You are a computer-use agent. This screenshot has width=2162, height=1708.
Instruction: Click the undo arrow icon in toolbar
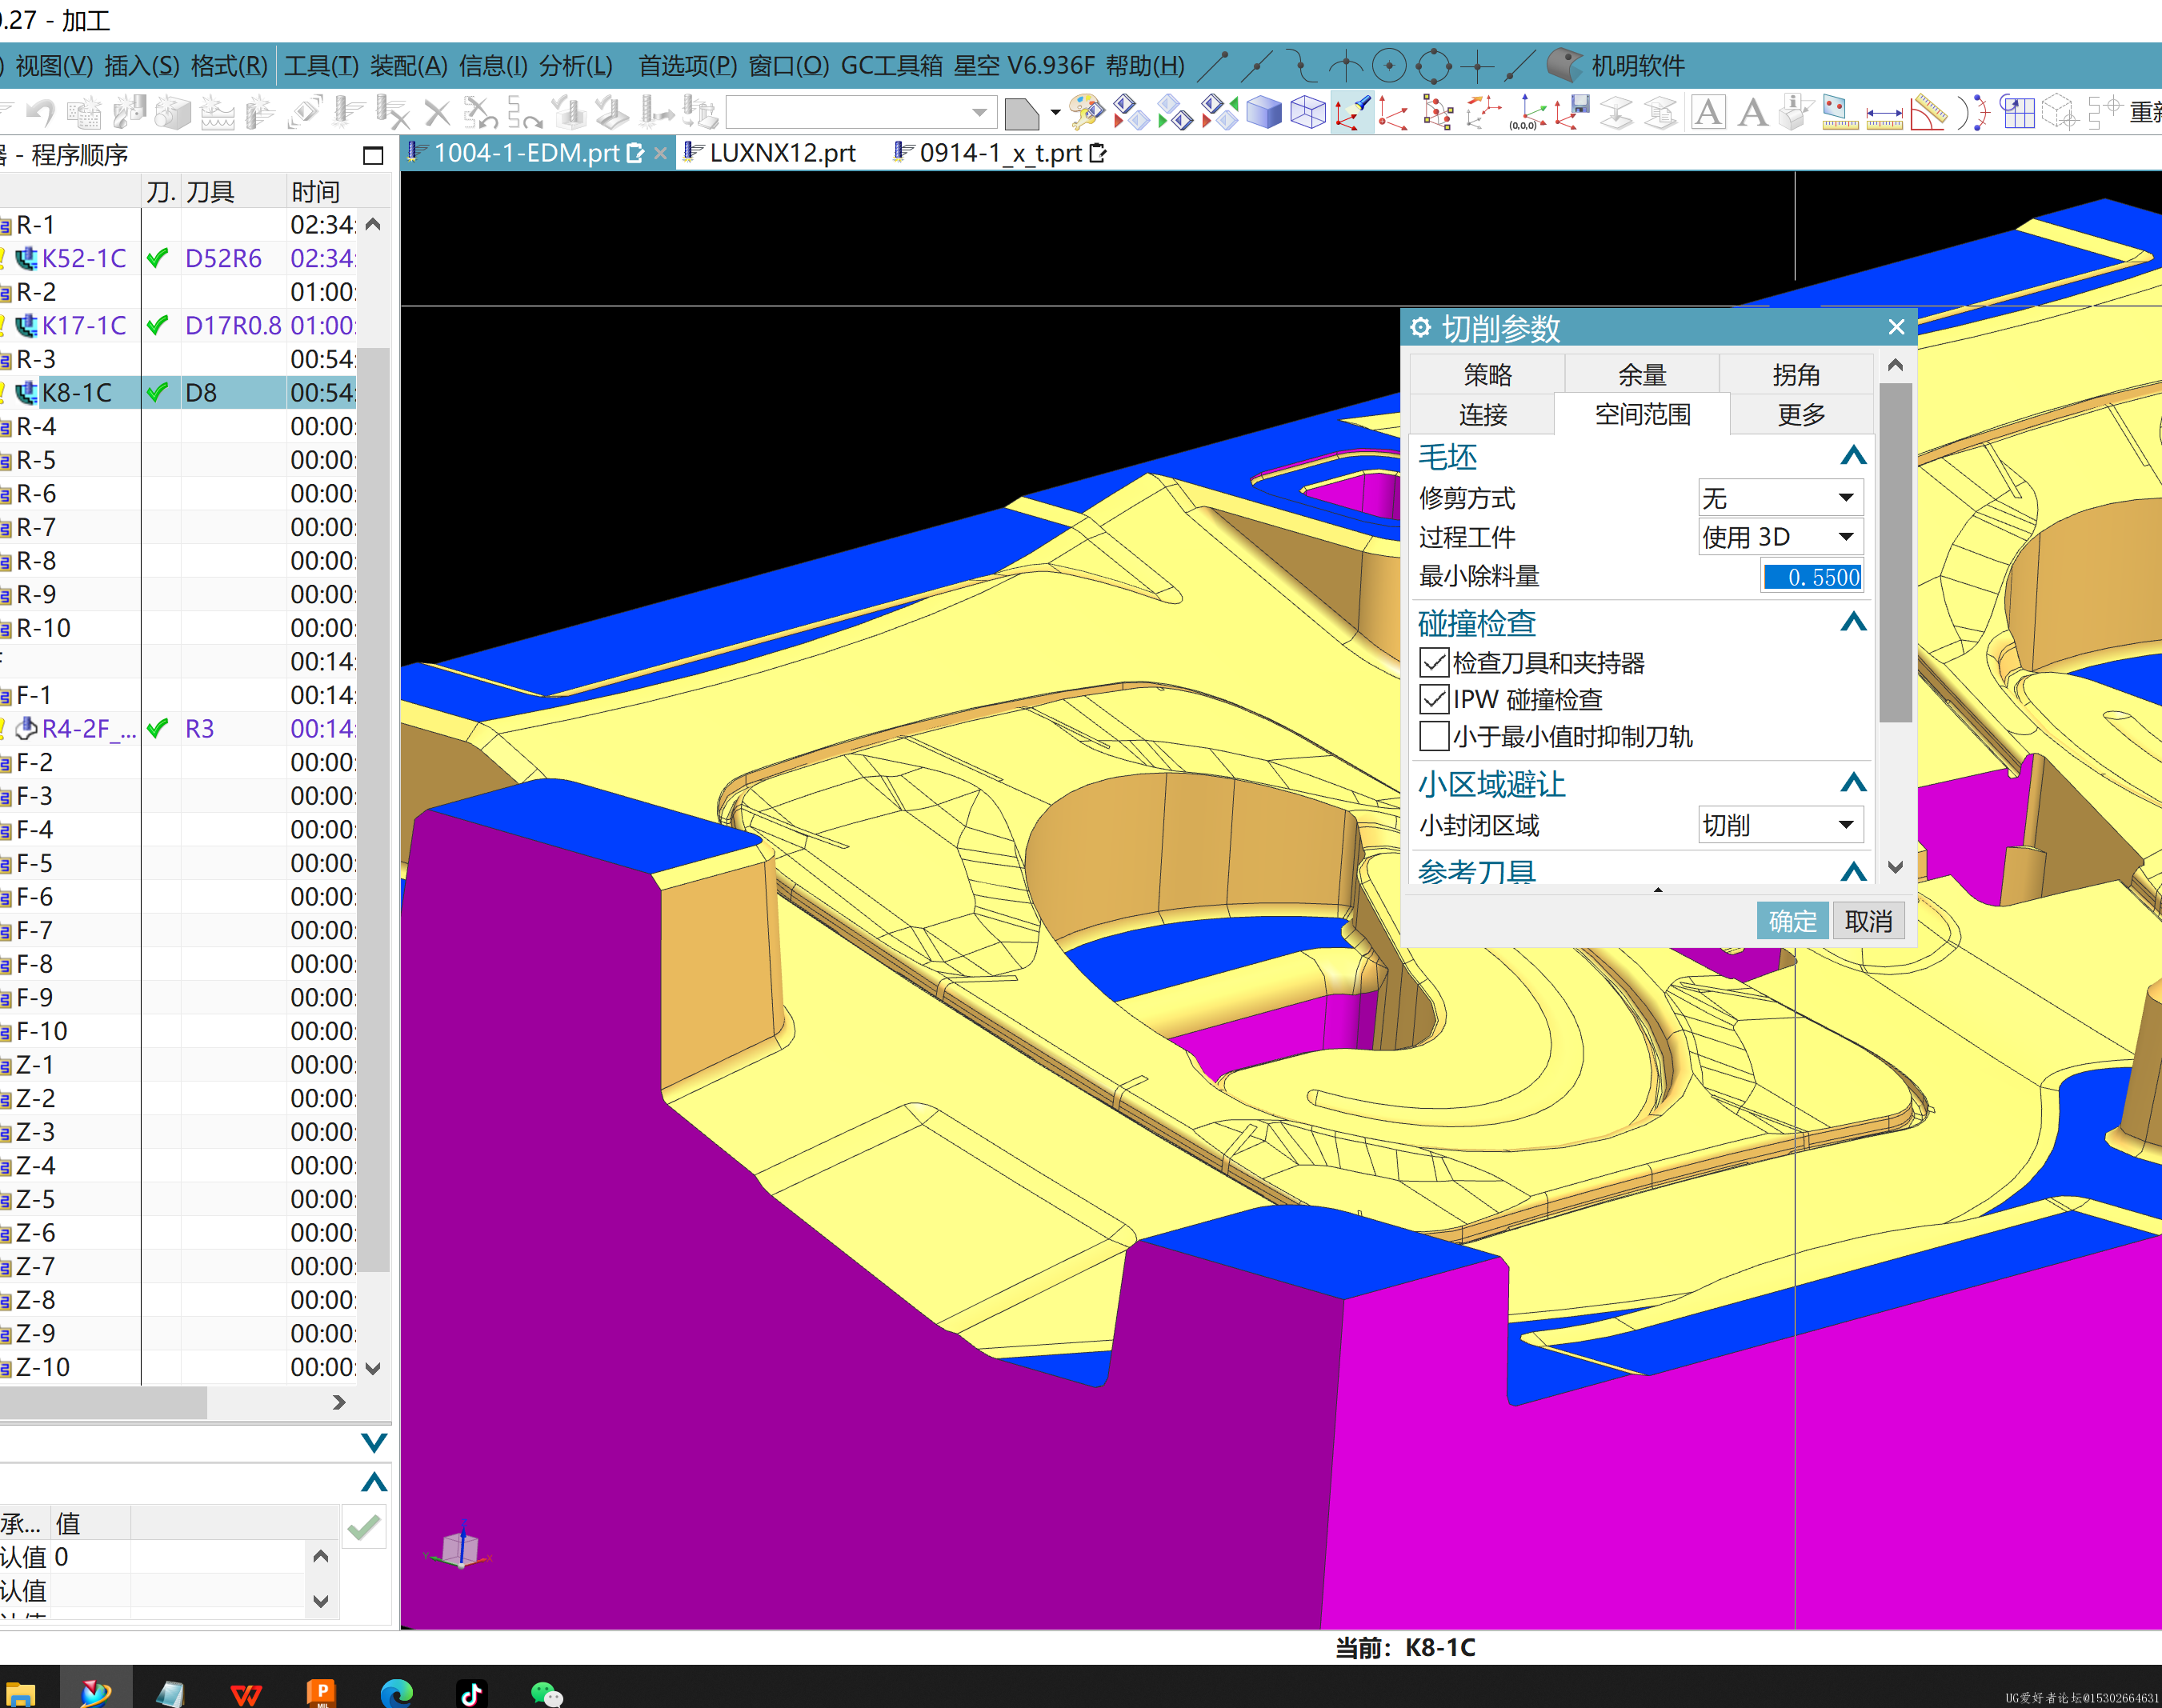(x=41, y=112)
